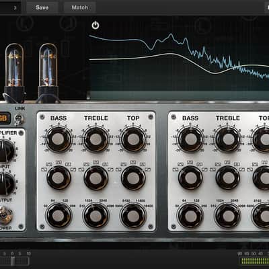Click the left-channel Bass shape selector knob
This screenshot has height=269, width=269.
click(x=59, y=178)
